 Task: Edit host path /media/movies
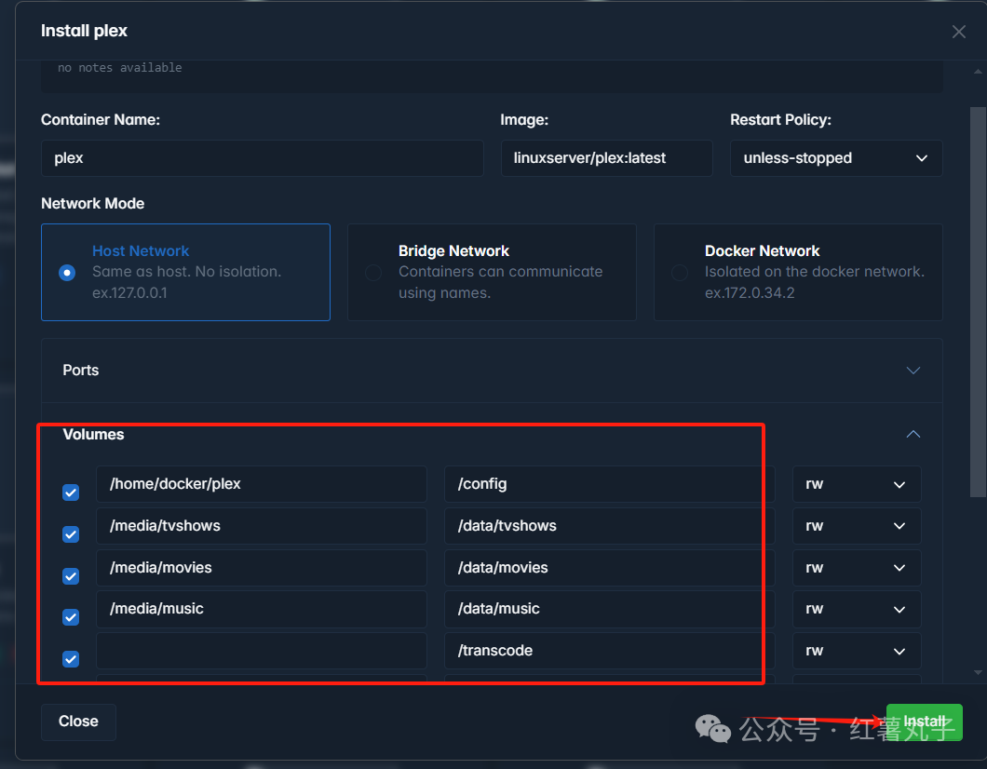click(x=262, y=568)
